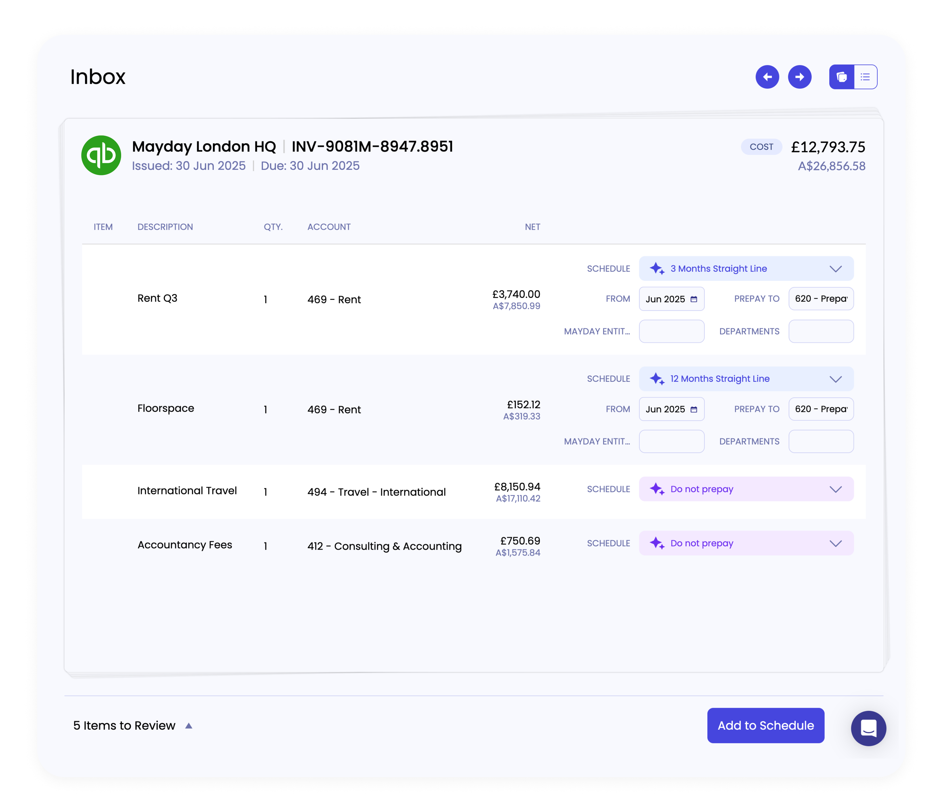Click calendar icon in Rent Q3 From field
Image resolution: width=942 pixels, height=811 pixels.
pos(693,299)
